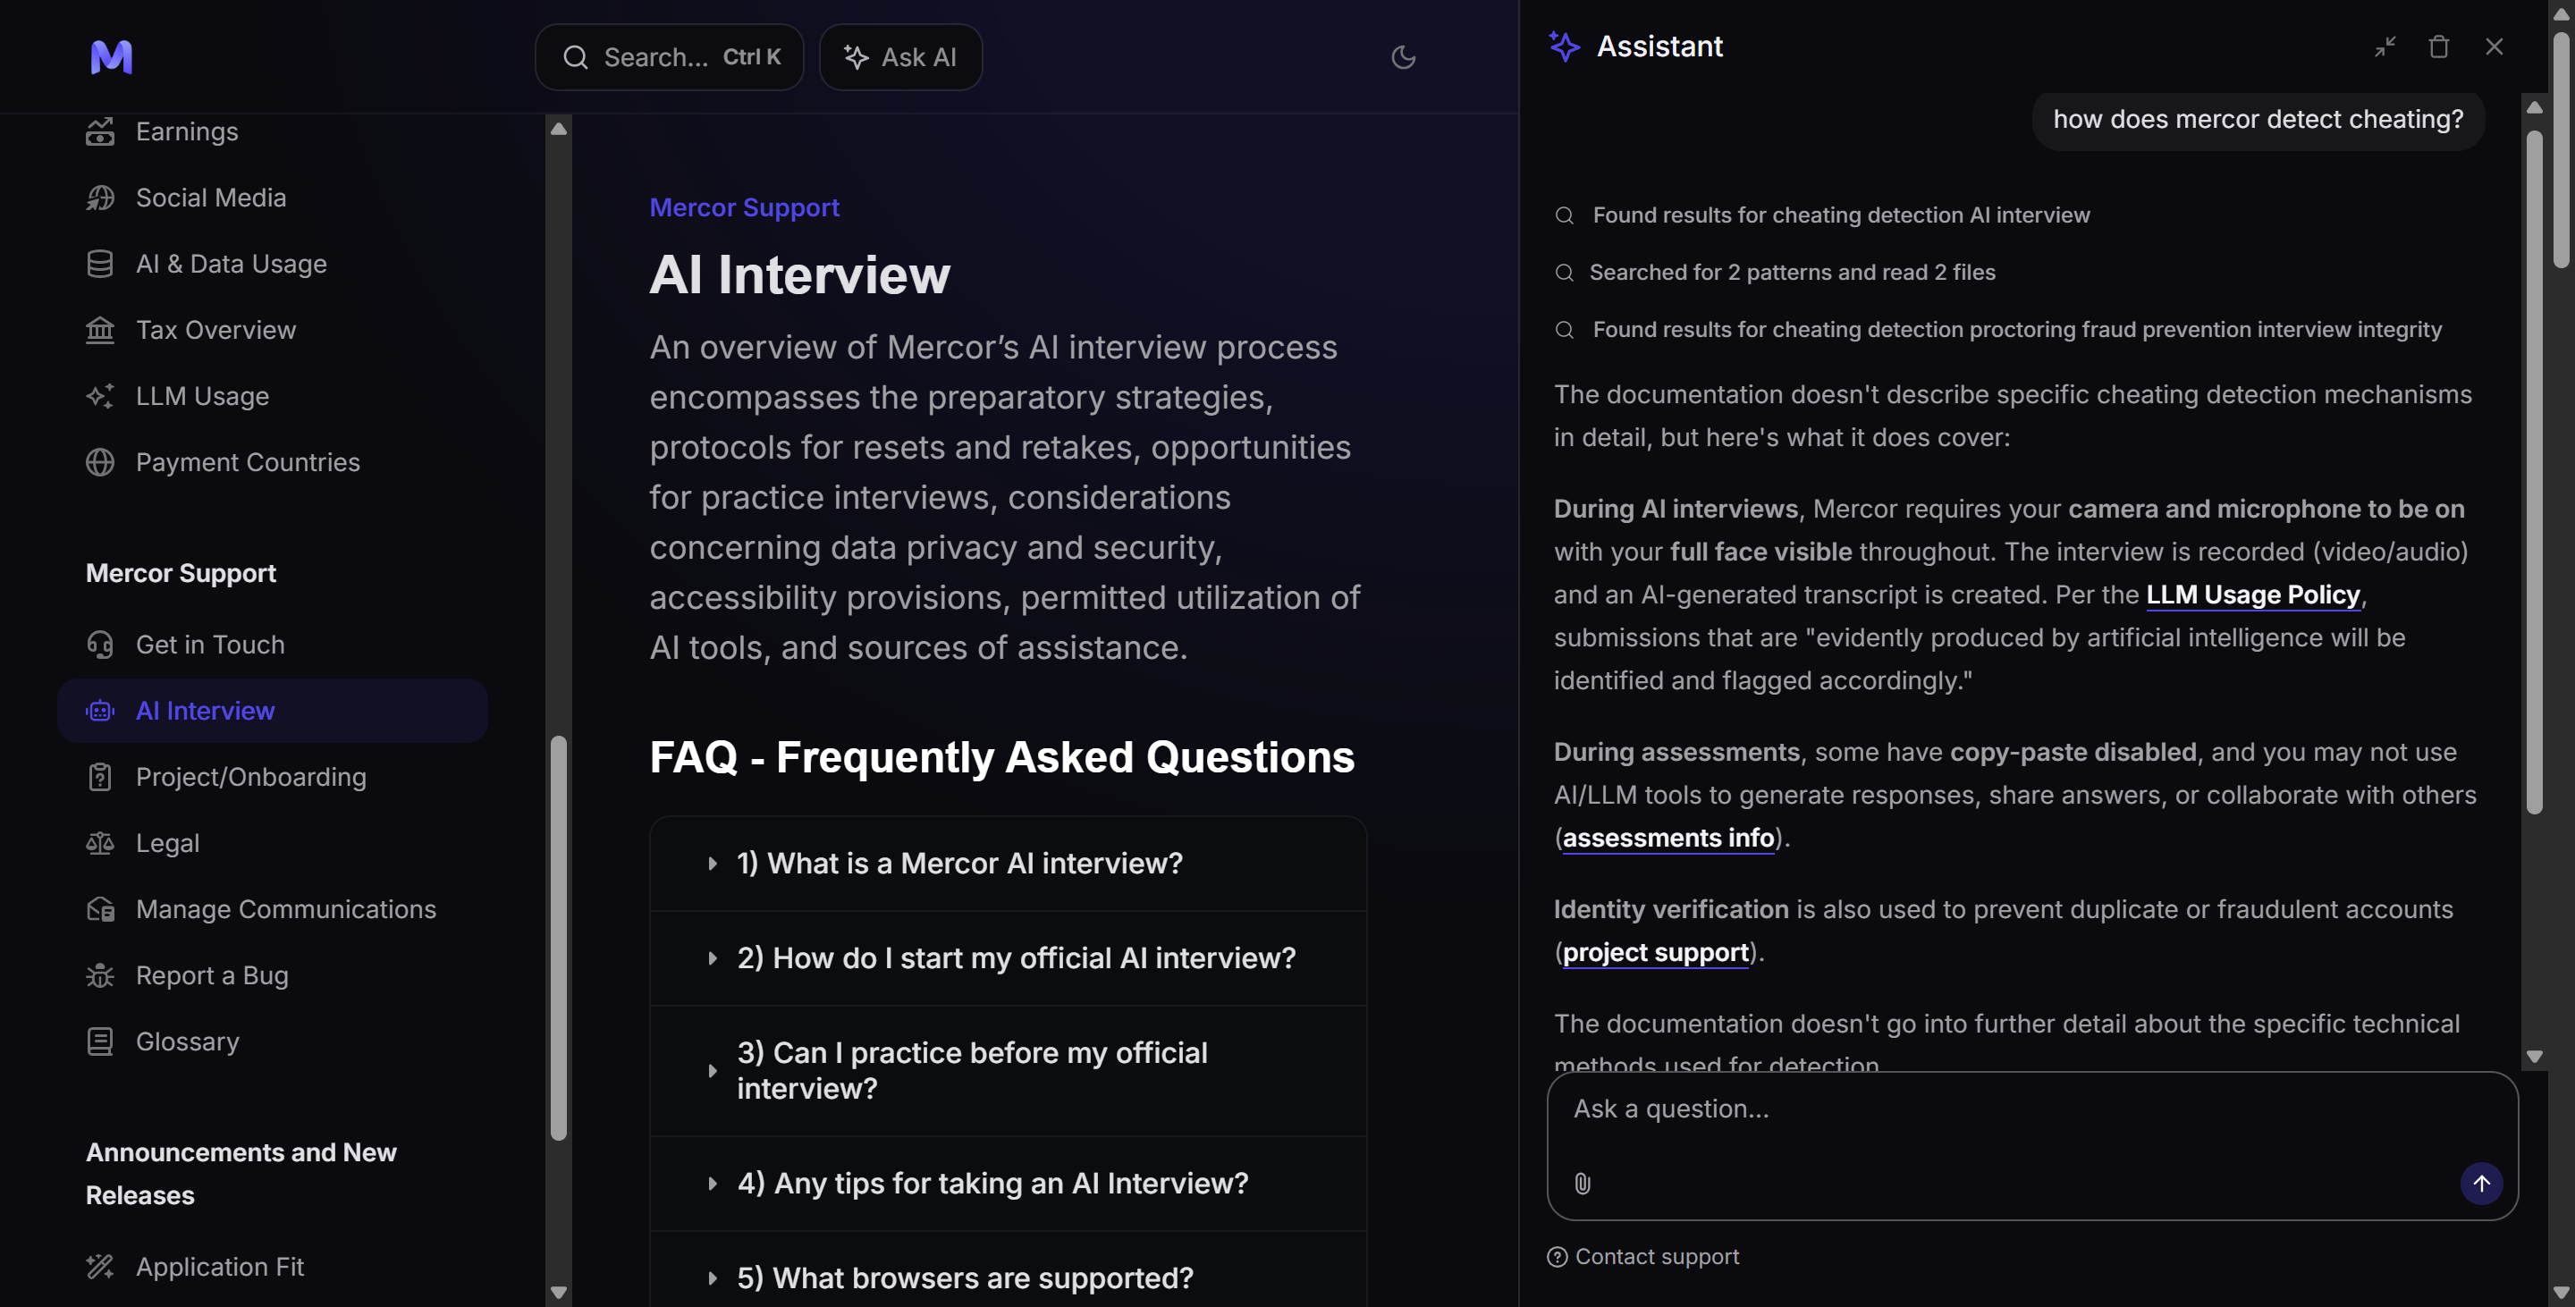This screenshot has width=2575, height=1307.
Task: Click the attach file paperclip icon
Action: tap(1583, 1183)
